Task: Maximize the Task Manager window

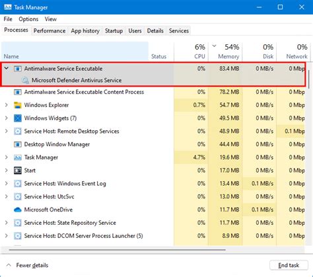Action: (x=280, y=7)
